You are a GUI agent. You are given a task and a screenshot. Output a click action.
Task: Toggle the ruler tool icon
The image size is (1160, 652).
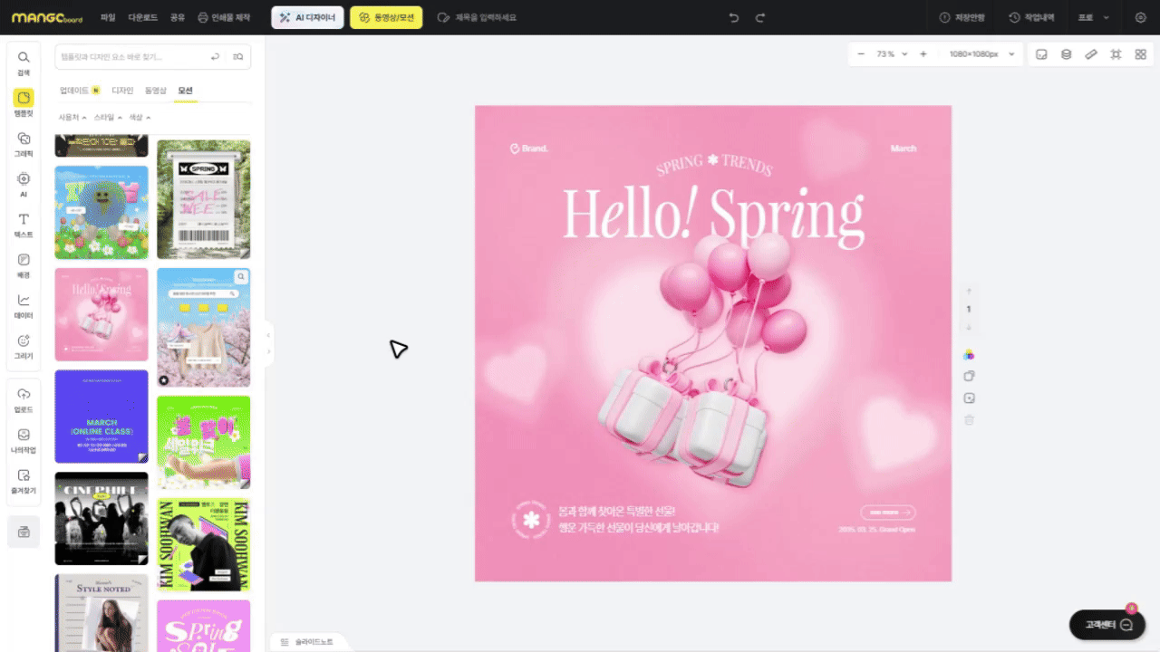[1091, 54]
